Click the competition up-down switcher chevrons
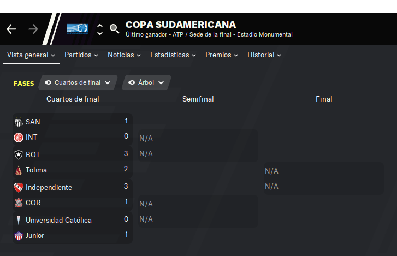The image size is (397, 256). pos(100,29)
